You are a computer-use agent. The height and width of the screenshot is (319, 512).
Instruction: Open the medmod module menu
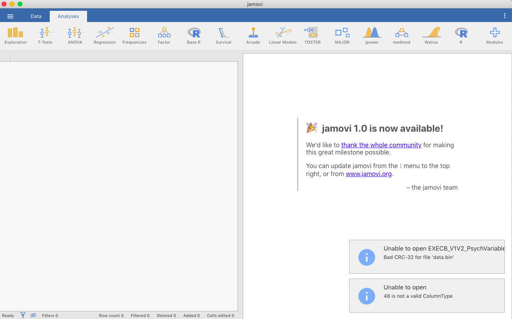(x=402, y=36)
